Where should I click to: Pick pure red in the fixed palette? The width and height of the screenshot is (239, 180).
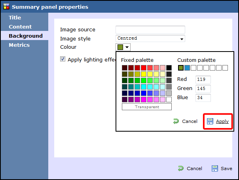(144, 68)
